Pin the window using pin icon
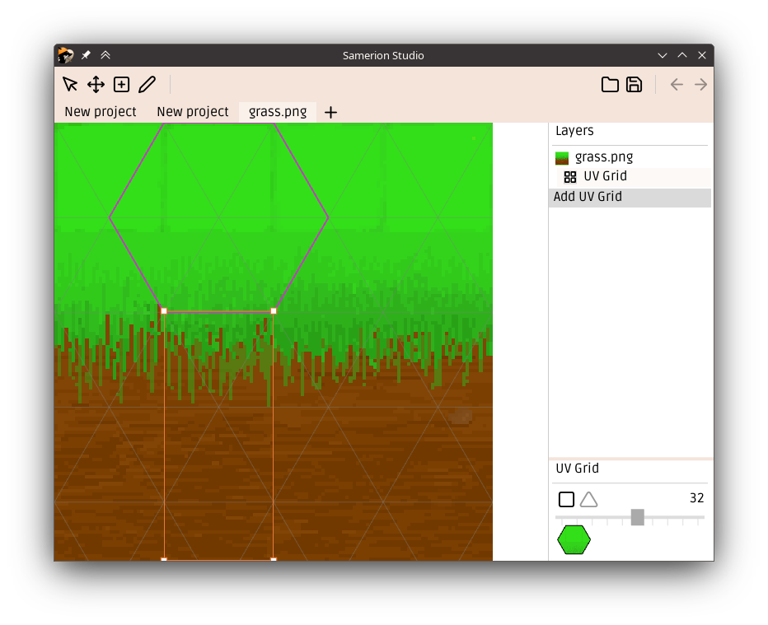This screenshot has width=768, height=625. pos(86,55)
